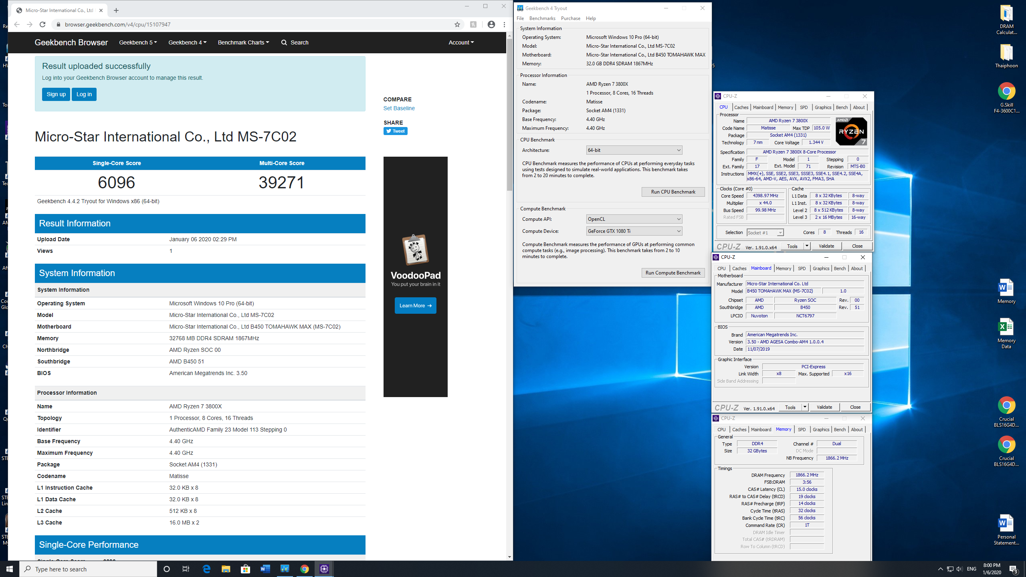Open the Architecture 64-bit combo box
The image size is (1026, 577).
(x=634, y=150)
